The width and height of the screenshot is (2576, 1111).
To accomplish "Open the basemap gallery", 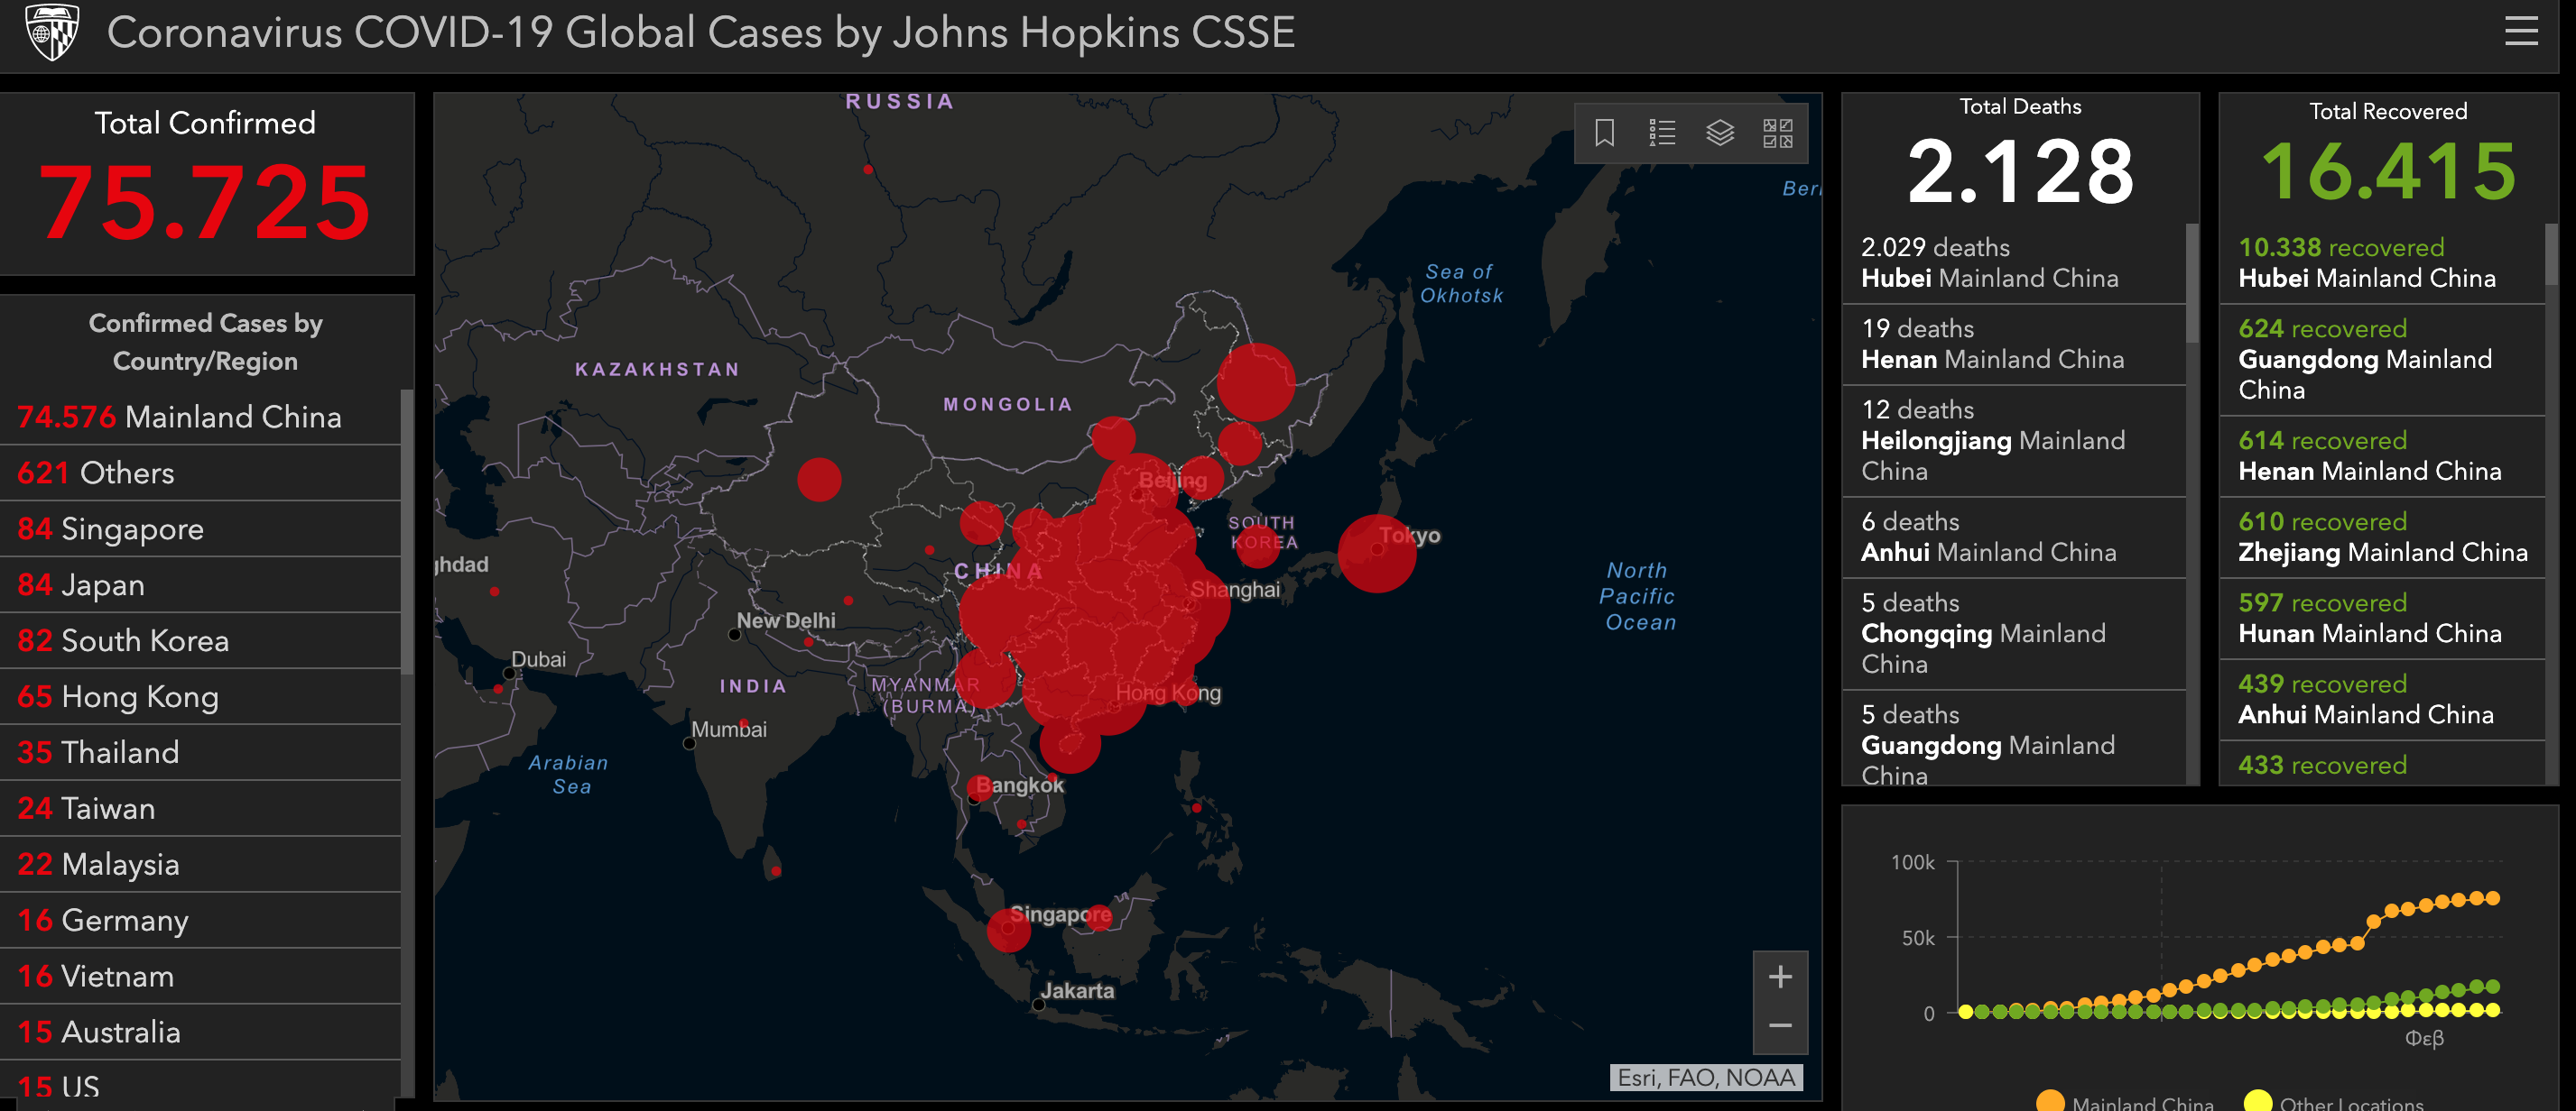I will [1777, 133].
